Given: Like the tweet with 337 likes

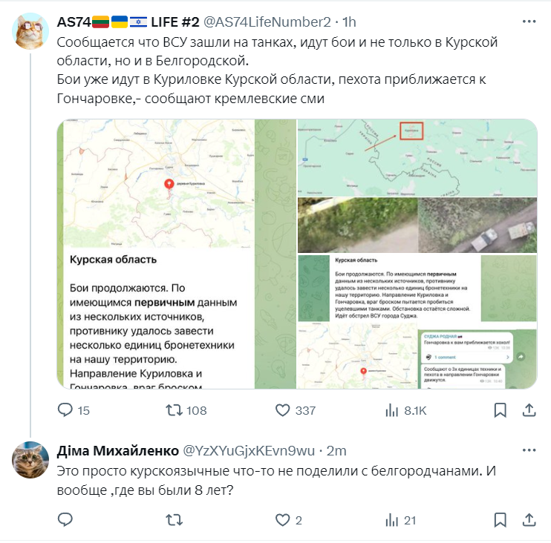Looking at the screenshot, I should pos(296,410).
